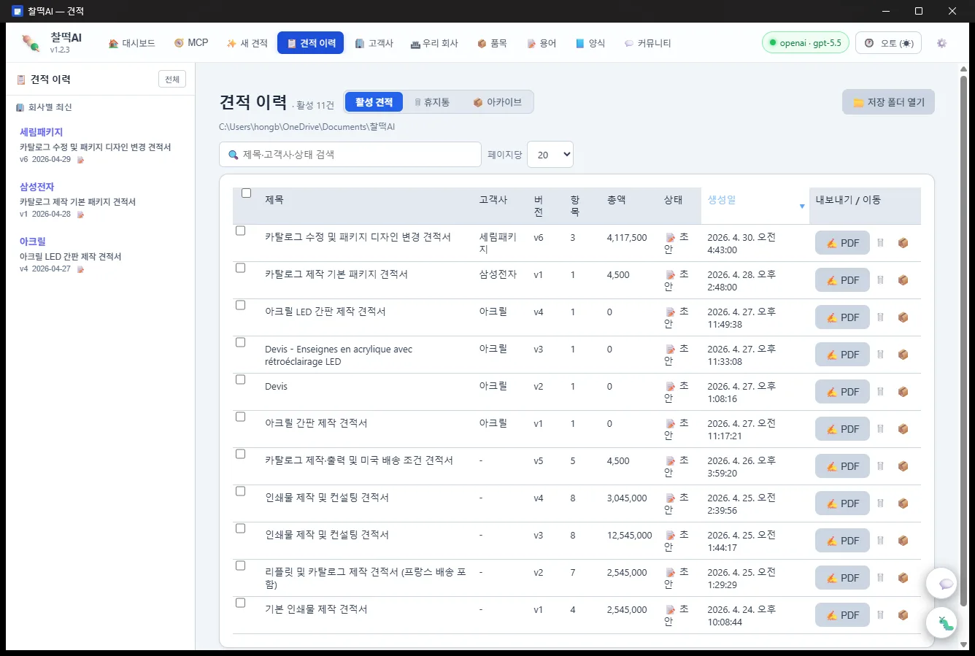975x656 pixels.
Task: Open the floating chat bubble button
Action: pos(941,584)
